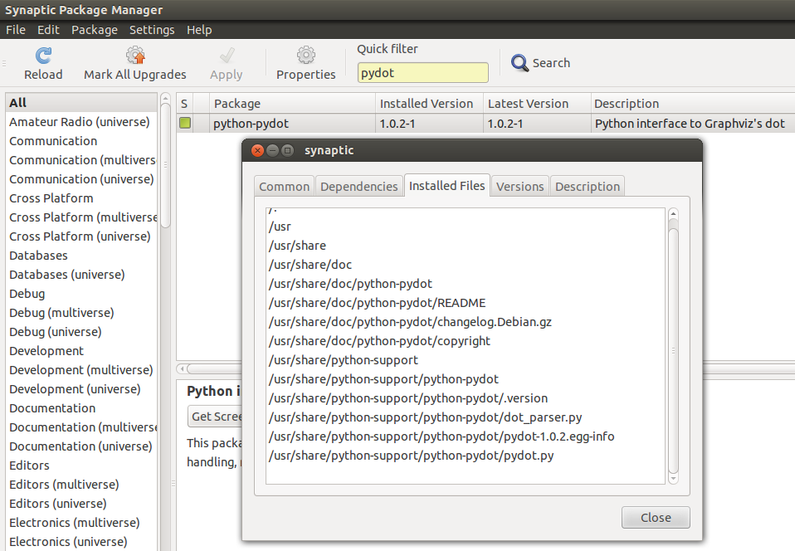Click the file list scroll down arrow
This screenshot has width=795, height=551.
tap(673, 479)
